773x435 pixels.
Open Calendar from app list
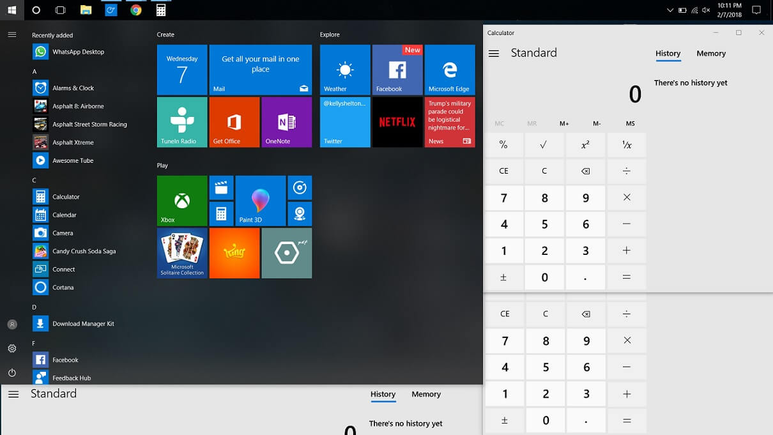point(56,215)
